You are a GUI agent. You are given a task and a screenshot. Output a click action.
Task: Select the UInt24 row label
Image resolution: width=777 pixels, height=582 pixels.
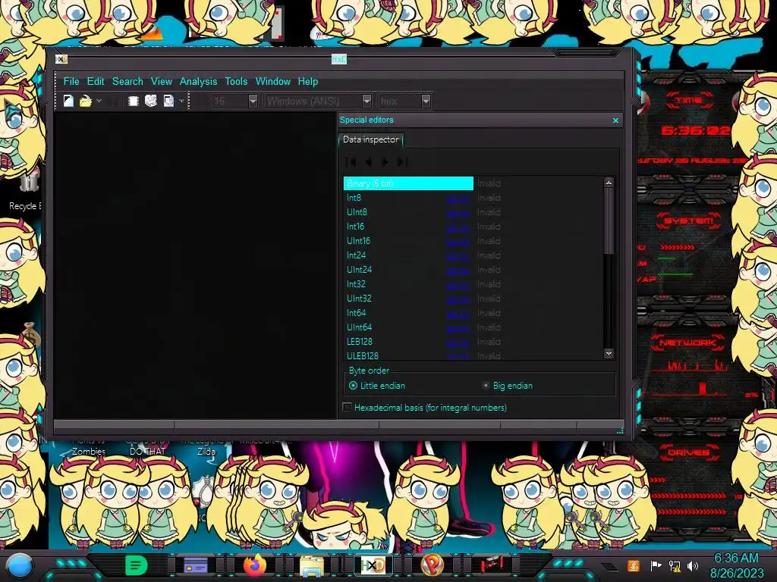(x=359, y=270)
